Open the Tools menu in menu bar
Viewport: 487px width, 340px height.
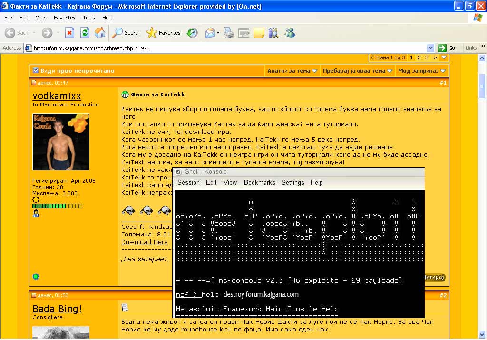tap(89, 18)
